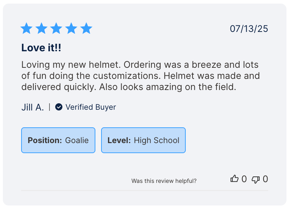This screenshot has height=208, width=289.
Task: Click the first rating star
Action: pos(27,28)
